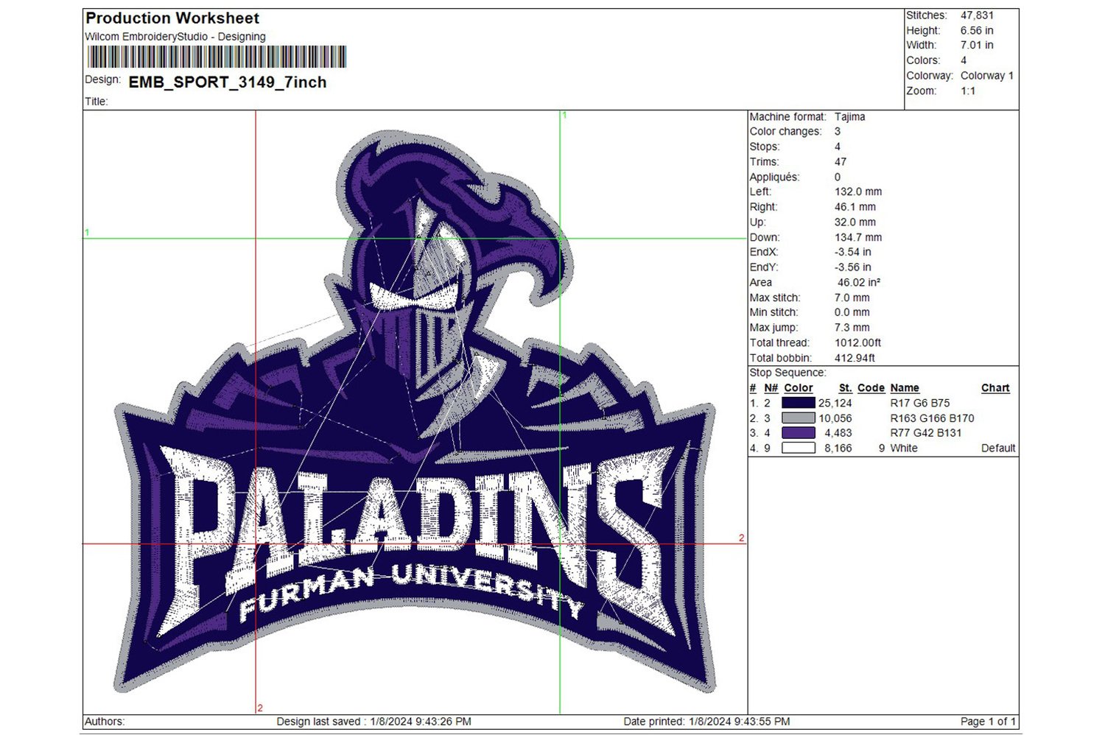Click the stitch count "8,166"
This screenshot has height=735, width=1105.
(838, 449)
